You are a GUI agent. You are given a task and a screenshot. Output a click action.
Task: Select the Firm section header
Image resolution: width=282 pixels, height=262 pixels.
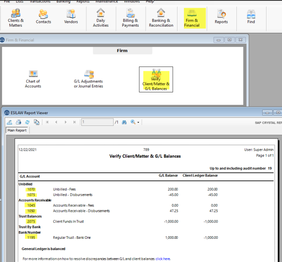point(122,51)
